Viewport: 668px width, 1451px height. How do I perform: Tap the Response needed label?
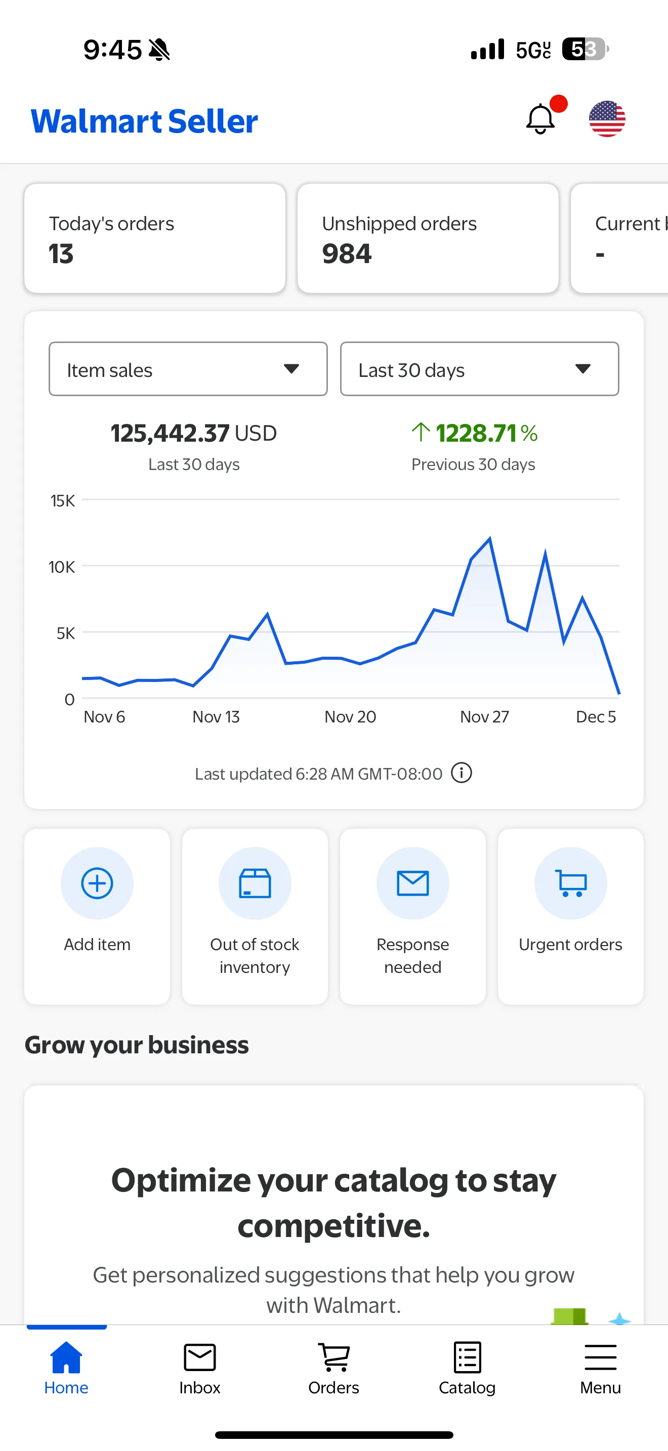click(x=413, y=955)
